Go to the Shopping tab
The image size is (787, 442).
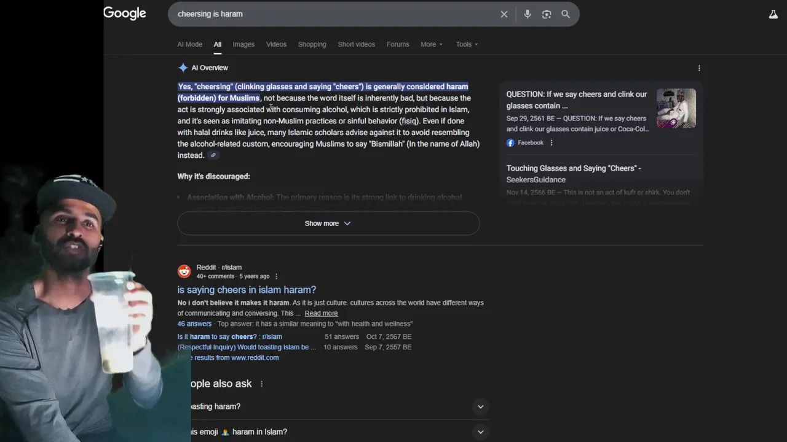click(x=312, y=44)
